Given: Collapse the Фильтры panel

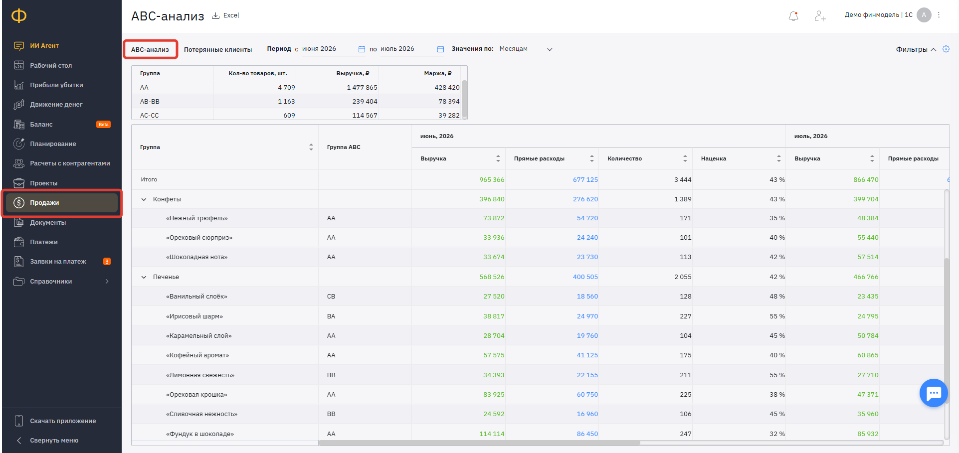Looking at the screenshot, I should point(916,49).
